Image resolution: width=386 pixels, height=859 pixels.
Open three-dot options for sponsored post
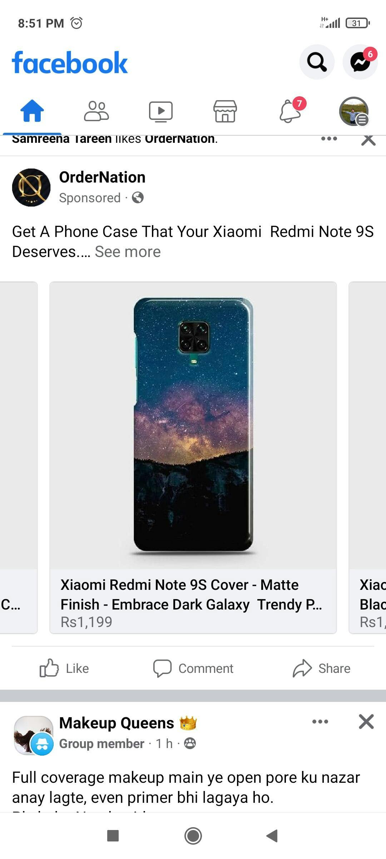[329, 139]
